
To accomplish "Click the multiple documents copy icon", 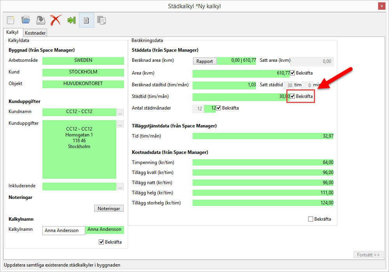I will tap(102, 20).
